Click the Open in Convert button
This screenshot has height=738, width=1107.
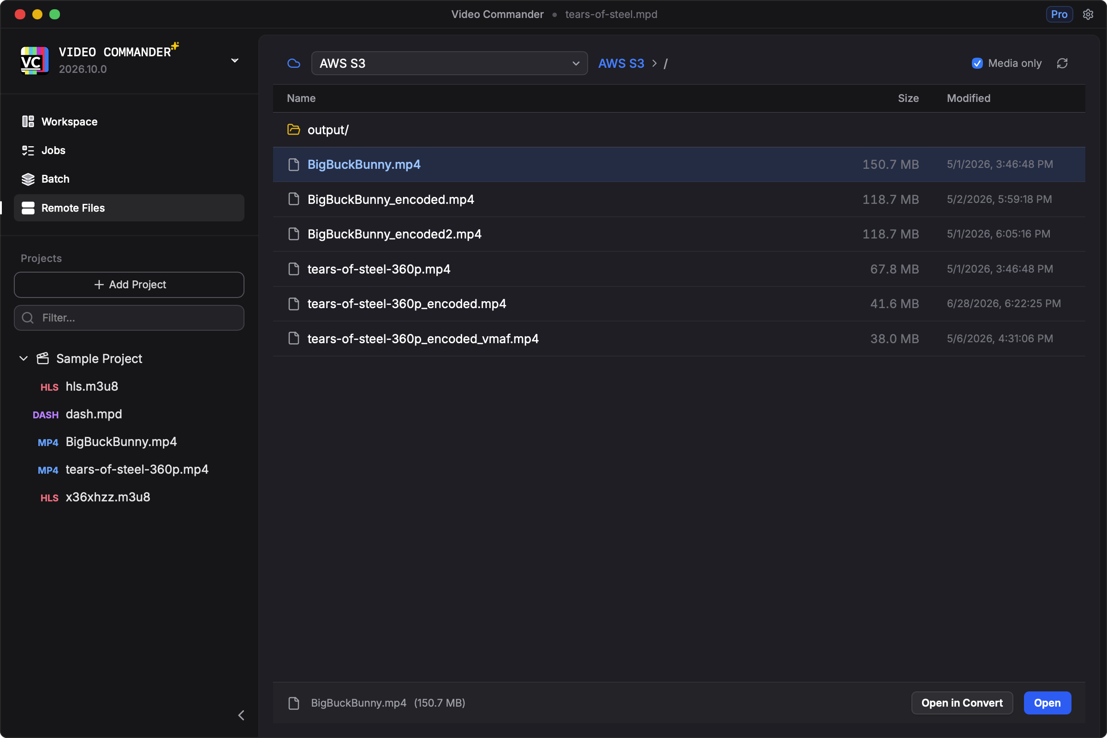[x=962, y=702]
